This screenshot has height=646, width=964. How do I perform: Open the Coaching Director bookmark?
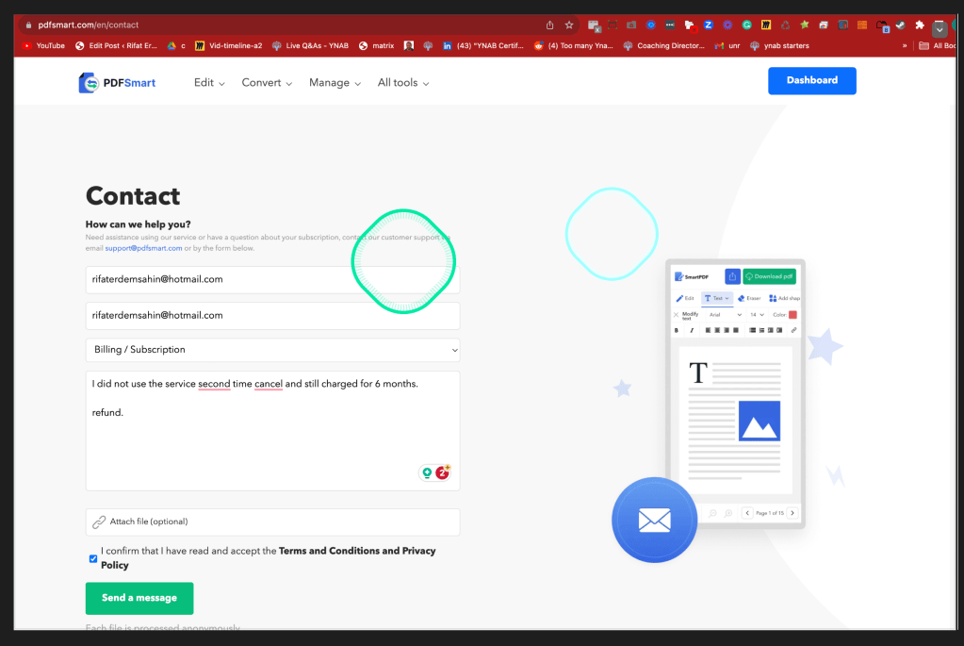(664, 45)
